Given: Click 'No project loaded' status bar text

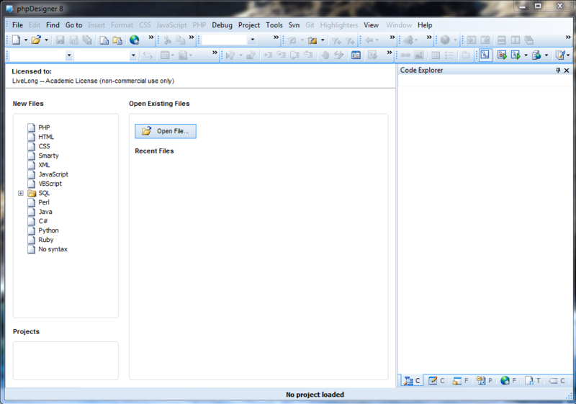Looking at the screenshot, I should [315, 395].
